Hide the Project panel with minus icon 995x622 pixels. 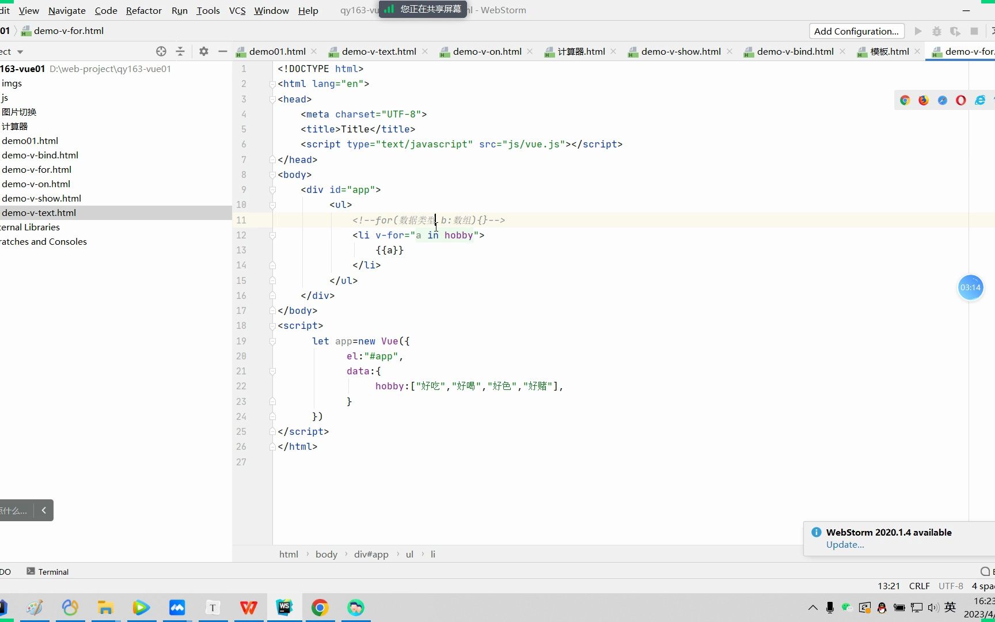[223, 51]
